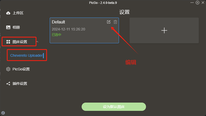The image size is (206, 116).
Task: Click the grid icon beside 图床设置
Action: coord(8,42)
